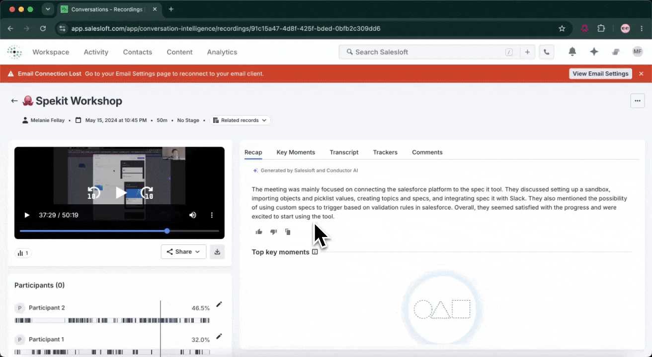Open the Chrome tab search dropdown
652x357 pixels.
[x=48, y=9]
